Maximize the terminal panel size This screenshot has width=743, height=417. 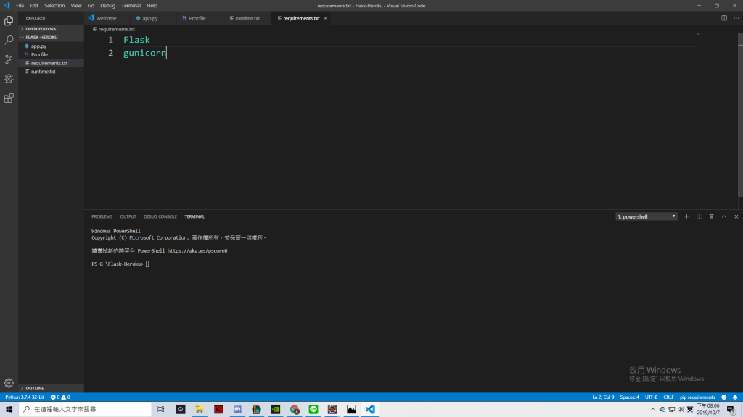723,216
